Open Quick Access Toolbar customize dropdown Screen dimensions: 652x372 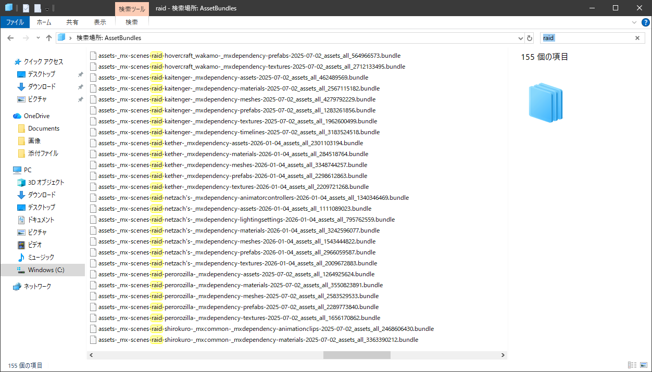47,9
